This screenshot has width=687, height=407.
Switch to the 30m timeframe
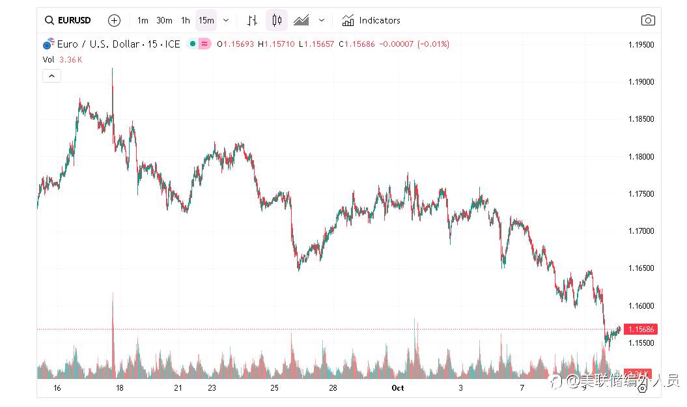(x=164, y=20)
